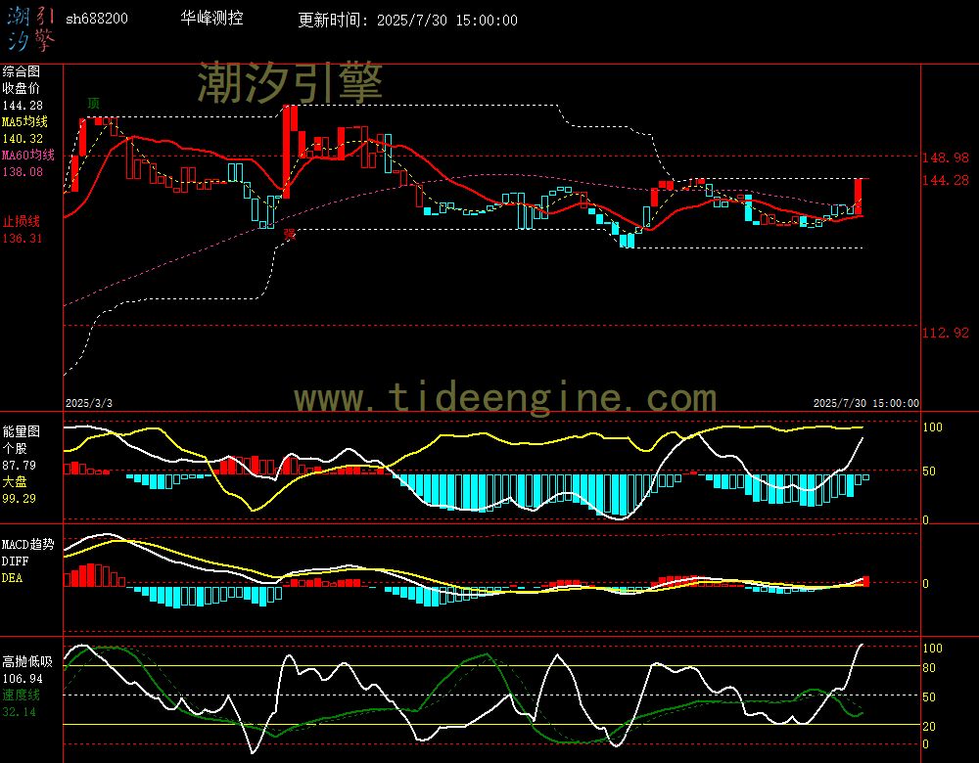Click the last tall red candlestick

(x=859, y=197)
